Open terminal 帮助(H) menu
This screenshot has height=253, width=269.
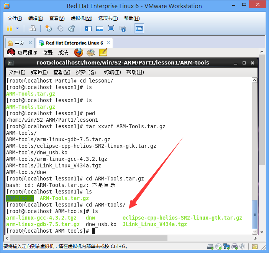tap(135, 72)
